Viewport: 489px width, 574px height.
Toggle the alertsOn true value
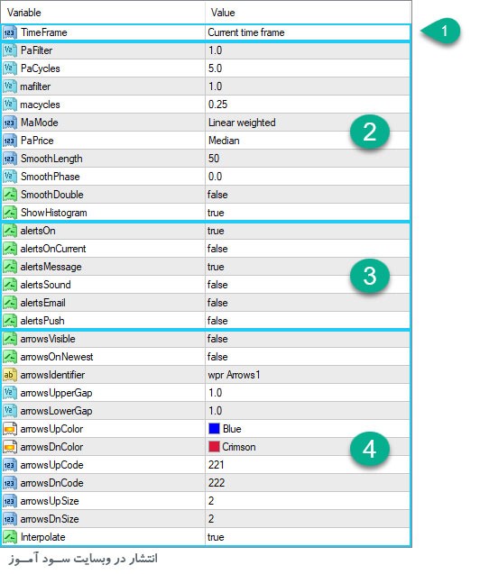[307, 231]
